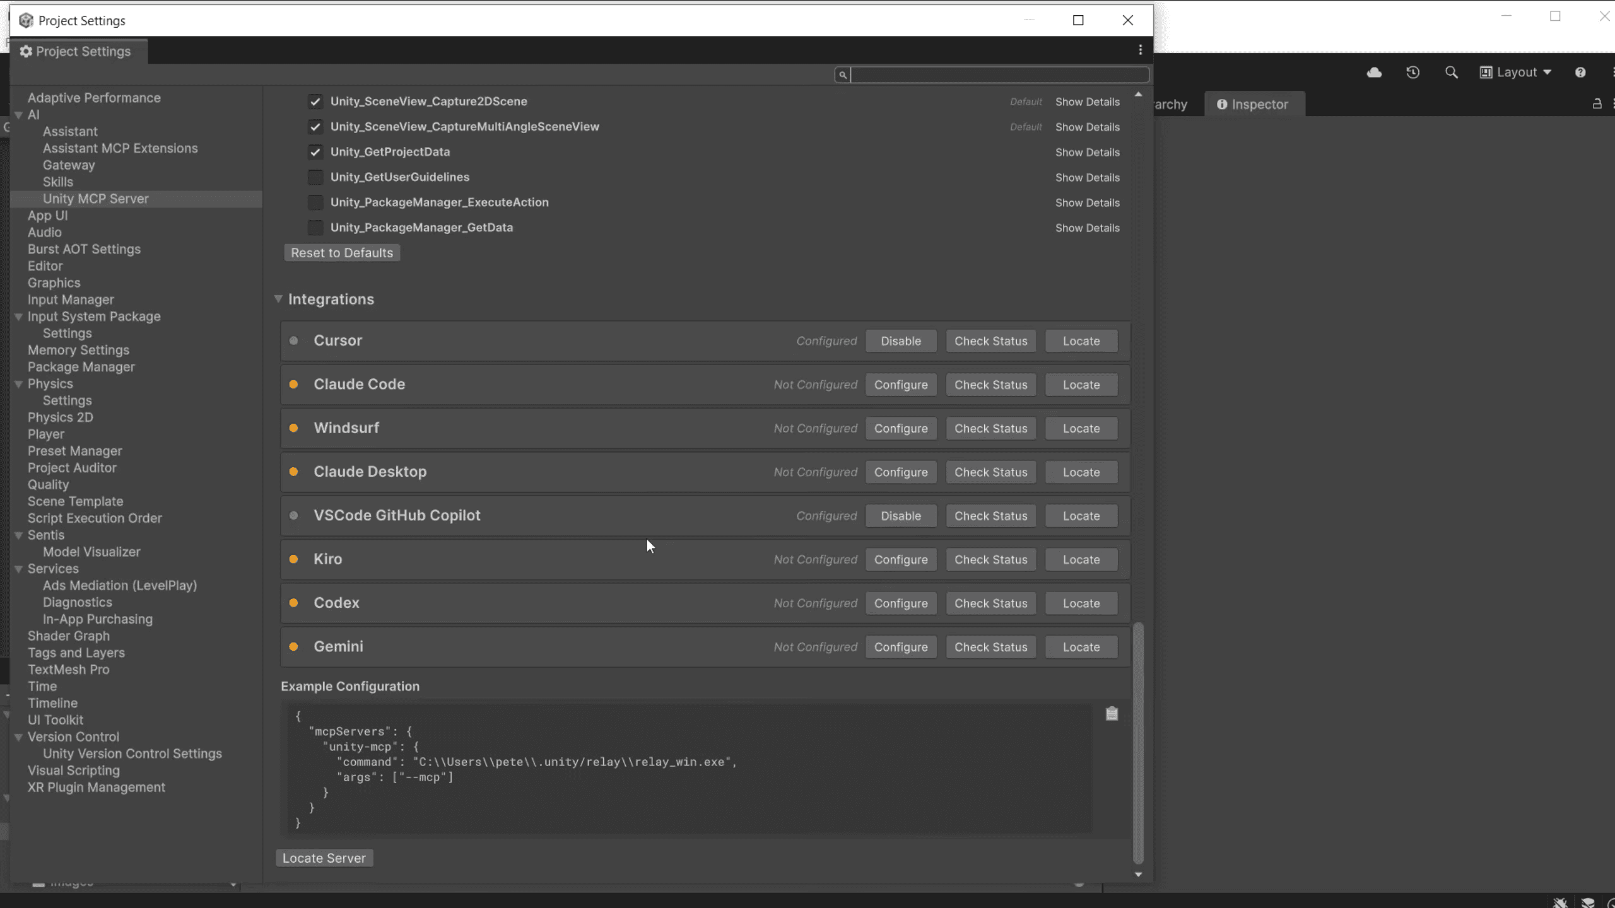Select Adaptive Performance settings
Image resolution: width=1615 pixels, height=908 pixels.
click(94, 98)
